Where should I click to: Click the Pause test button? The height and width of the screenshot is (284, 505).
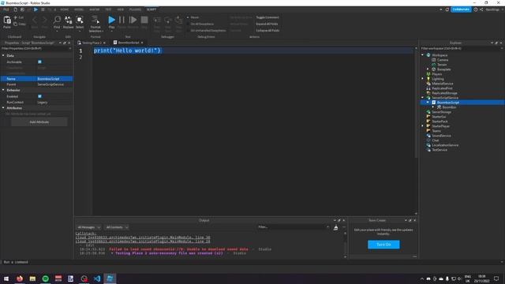(x=122, y=20)
